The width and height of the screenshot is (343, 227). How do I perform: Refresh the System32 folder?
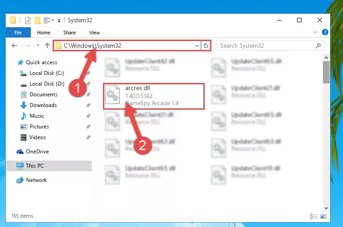(206, 45)
